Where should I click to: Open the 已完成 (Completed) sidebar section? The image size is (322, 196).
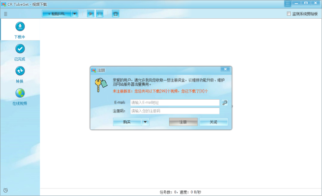coord(20,52)
